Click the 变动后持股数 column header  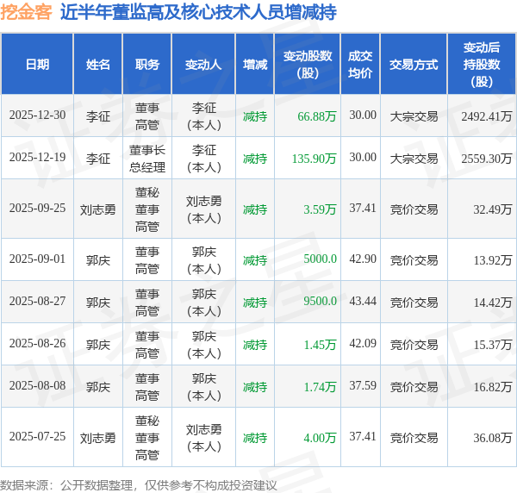tap(483, 65)
